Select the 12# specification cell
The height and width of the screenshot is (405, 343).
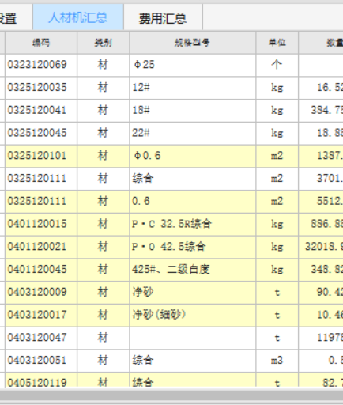pyautogui.click(x=192, y=88)
